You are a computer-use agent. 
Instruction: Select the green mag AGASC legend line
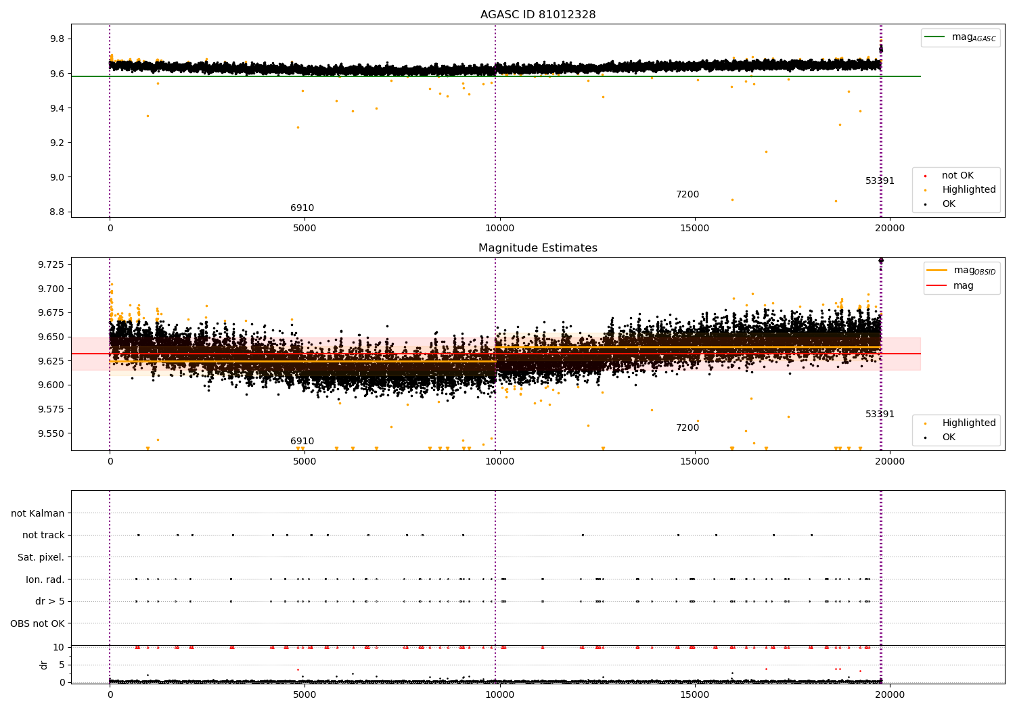[935, 37]
